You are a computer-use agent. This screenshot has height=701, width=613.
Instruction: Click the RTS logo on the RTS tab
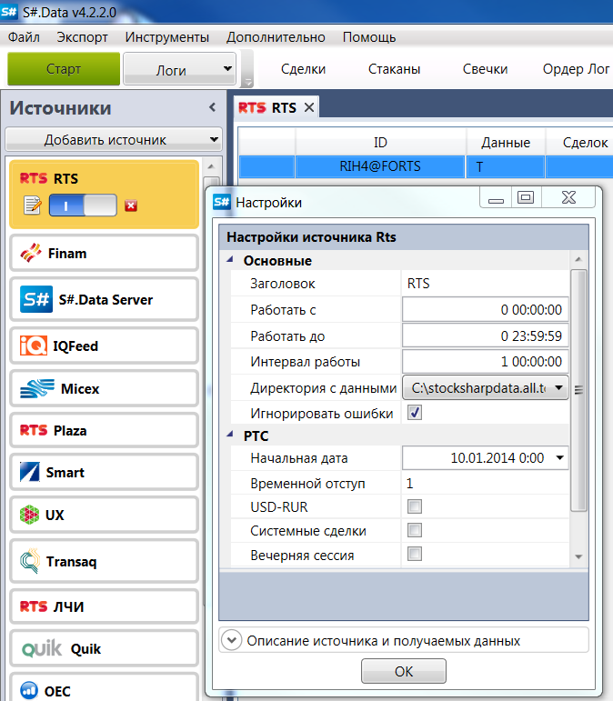[x=252, y=108]
